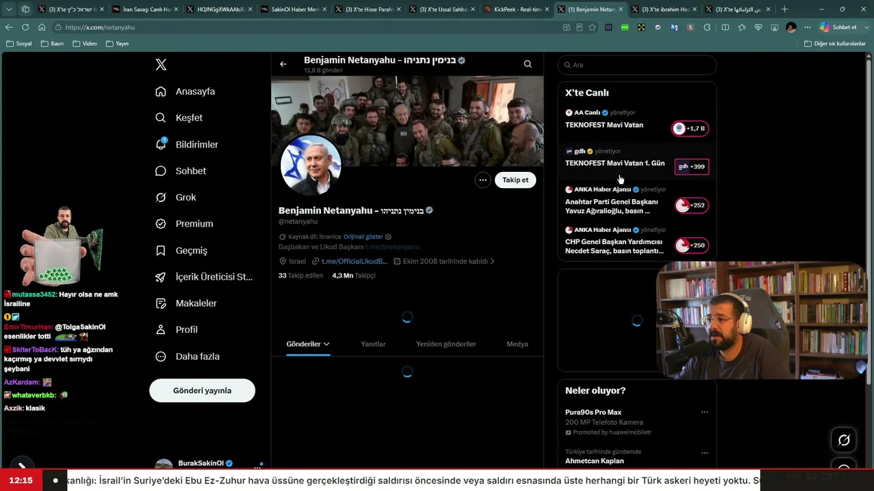Switch to the Yanıtlar tab

tap(373, 344)
